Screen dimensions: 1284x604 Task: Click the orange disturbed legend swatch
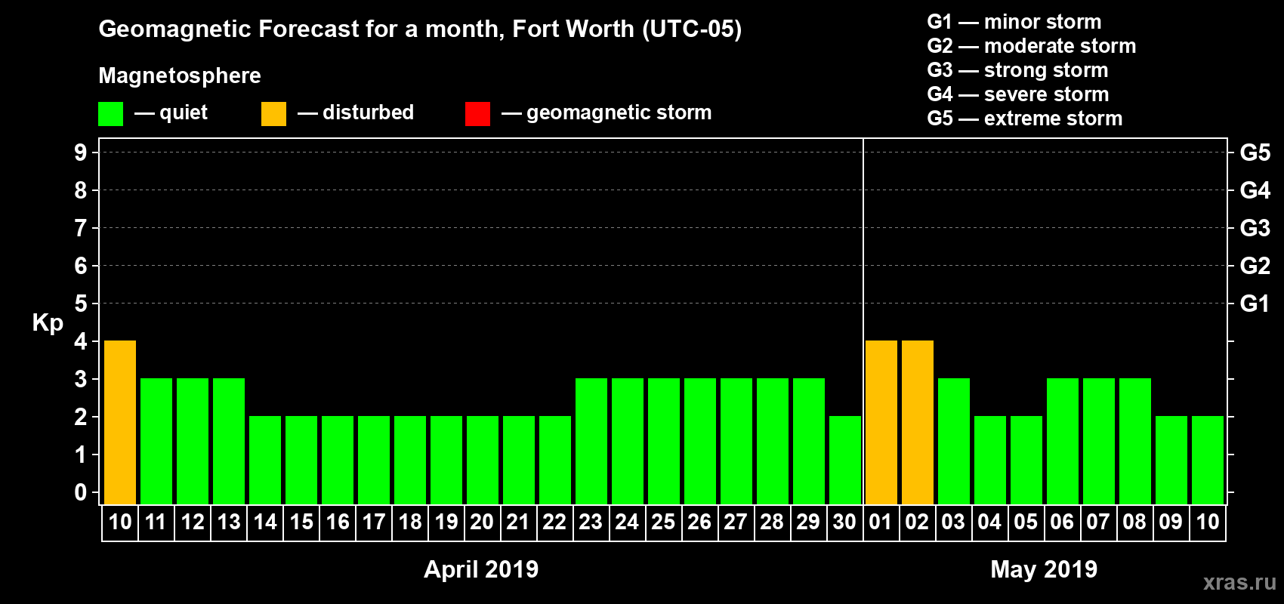pos(273,114)
